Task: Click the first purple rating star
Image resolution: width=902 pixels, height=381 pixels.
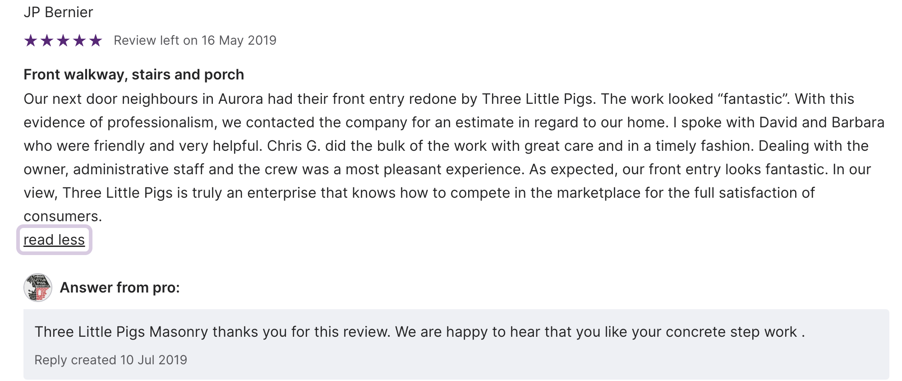Action: 31,41
